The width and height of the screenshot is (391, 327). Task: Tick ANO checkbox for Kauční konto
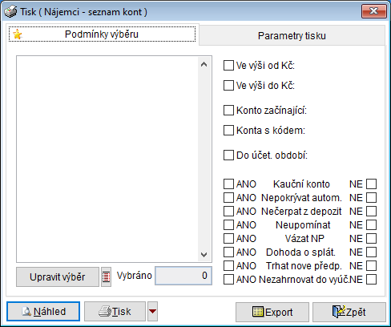tap(228, 184)
